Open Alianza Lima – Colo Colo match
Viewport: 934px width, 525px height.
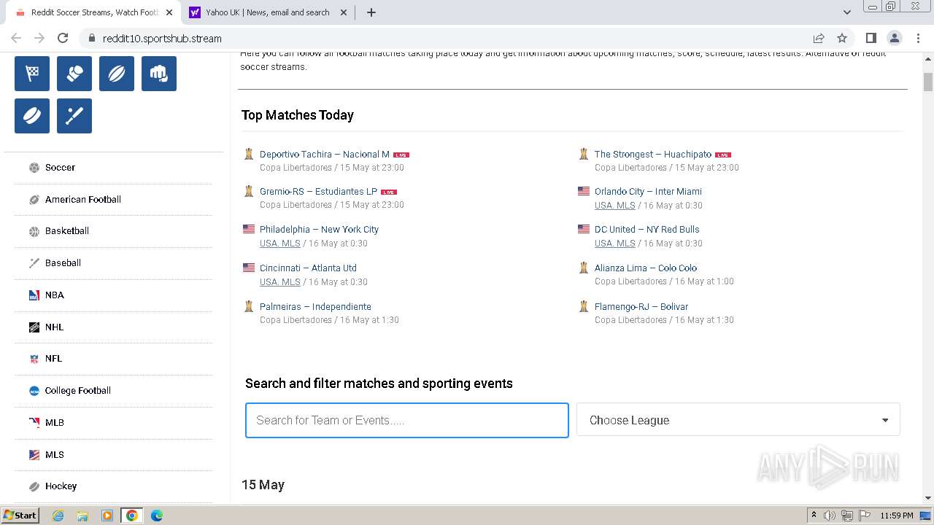[x=646, y=268]
